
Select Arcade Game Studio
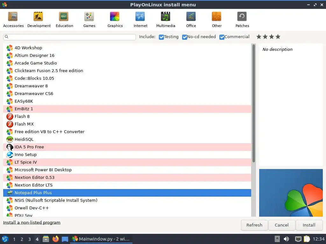click(127, 63)
